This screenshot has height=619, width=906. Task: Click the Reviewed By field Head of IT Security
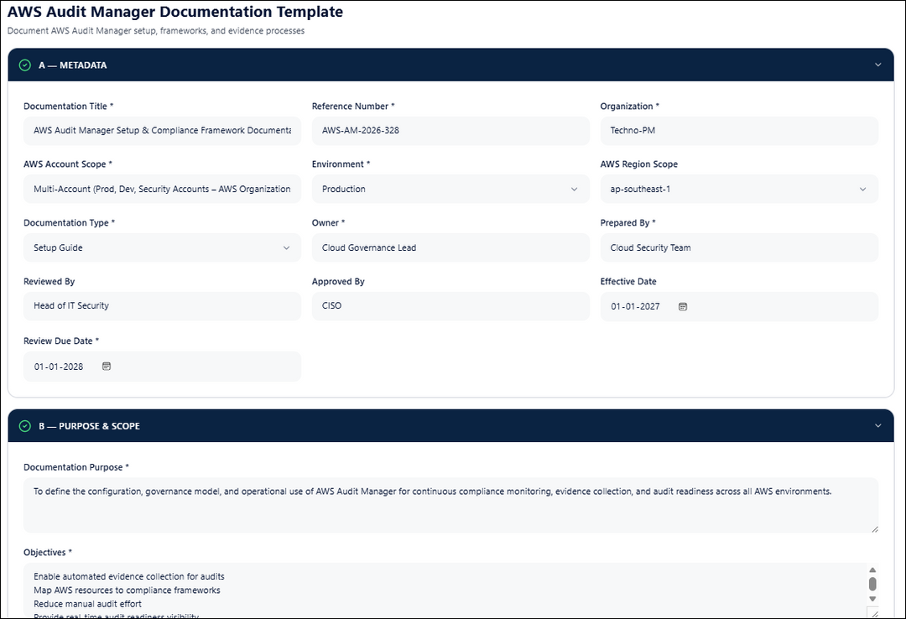163,306
